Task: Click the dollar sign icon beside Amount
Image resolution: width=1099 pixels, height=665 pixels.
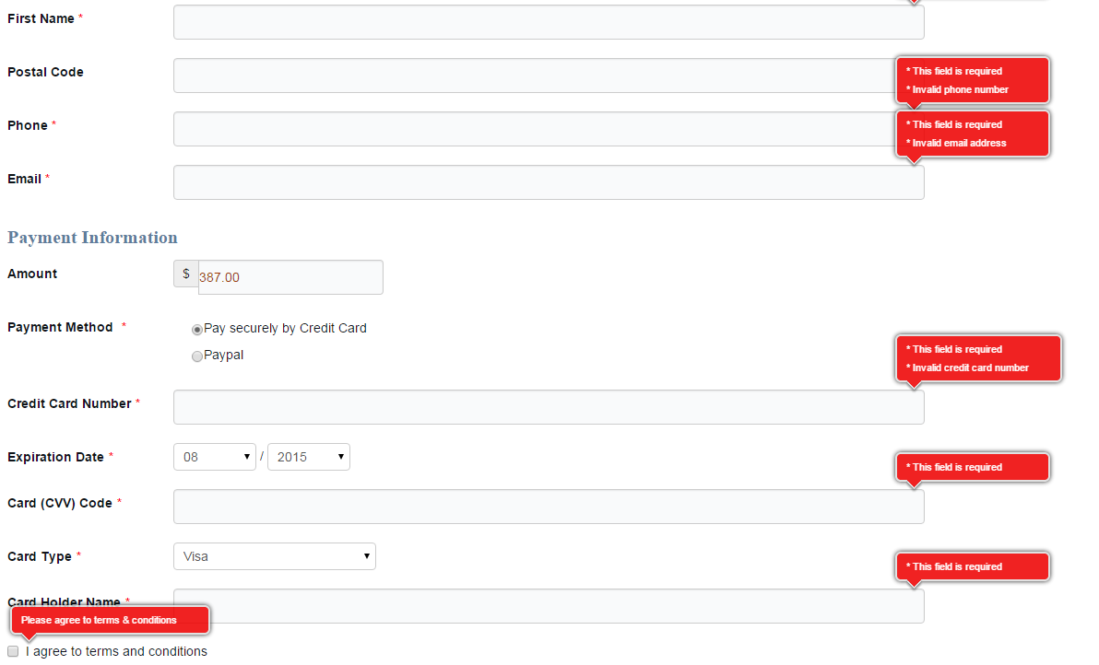Action: click(186, 274)
